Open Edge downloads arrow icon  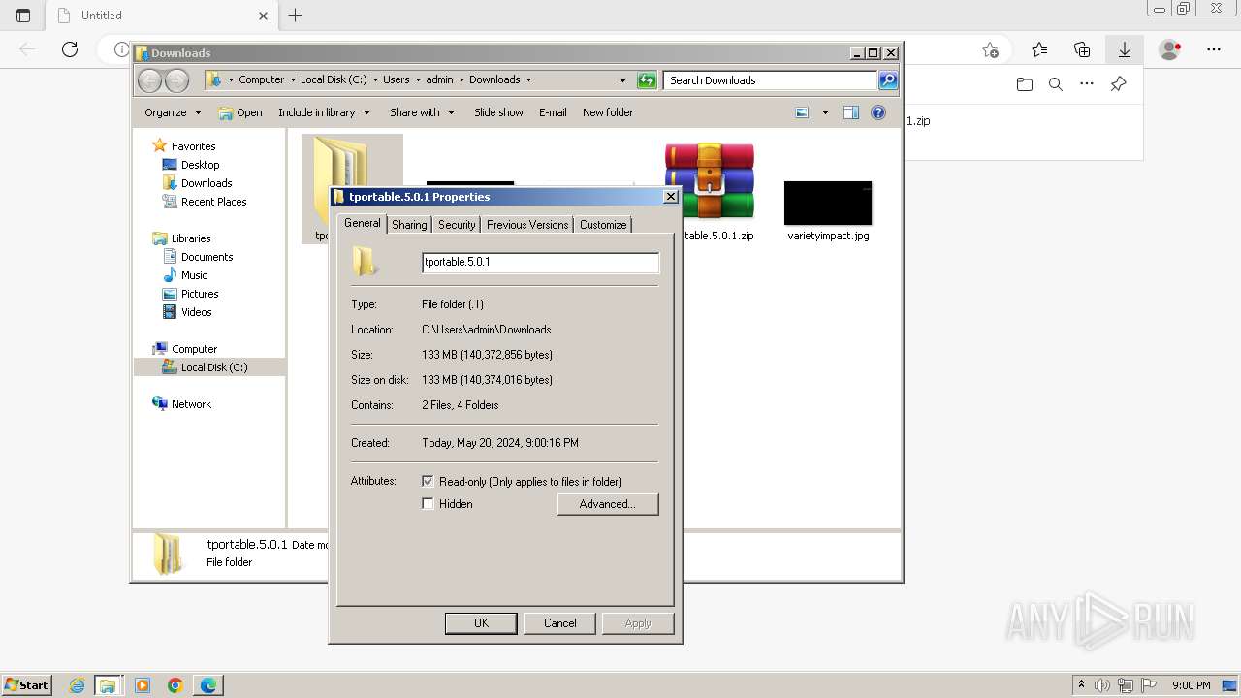click(1125, 49)
